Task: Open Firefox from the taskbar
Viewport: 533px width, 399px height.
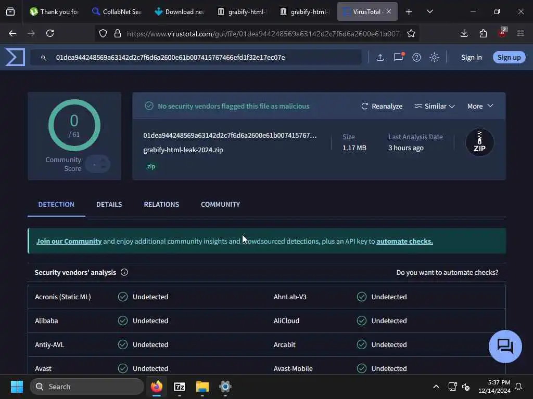Action: pos(157,387)
